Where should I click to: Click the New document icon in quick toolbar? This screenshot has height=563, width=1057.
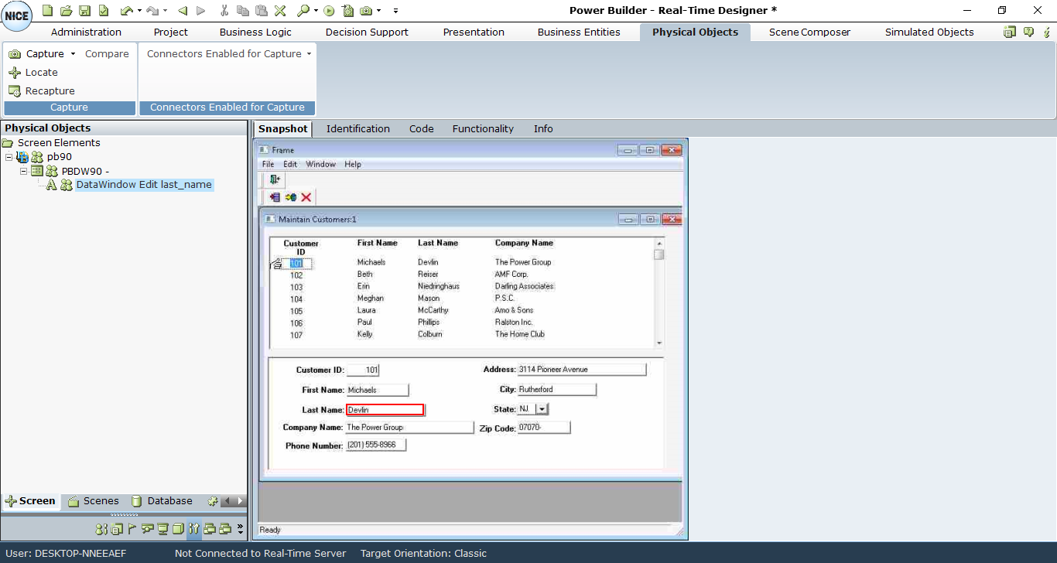click(48, 11)
